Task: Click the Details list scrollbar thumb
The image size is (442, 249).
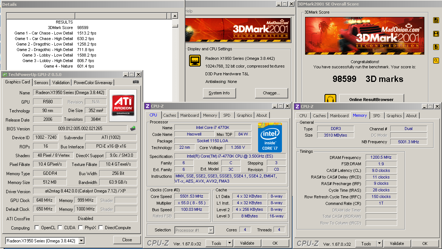Action: click(x=175, y=26)
